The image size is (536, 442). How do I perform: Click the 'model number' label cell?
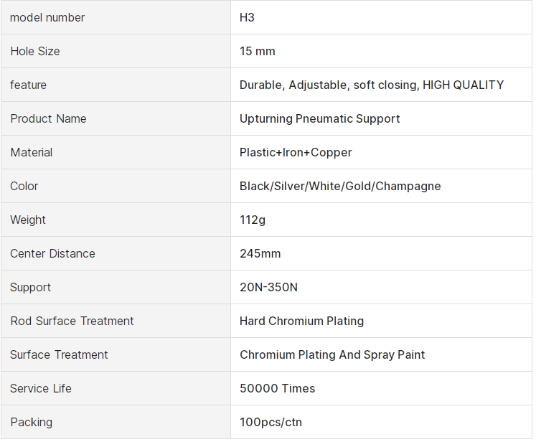(x=47, y=17)
